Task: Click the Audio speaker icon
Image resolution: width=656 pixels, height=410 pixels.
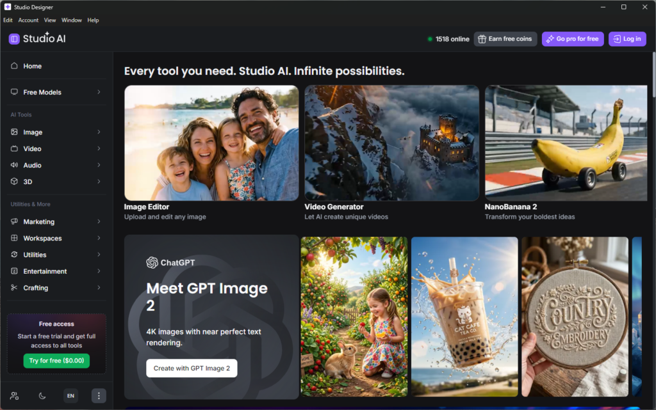Action: pyautogui.click(x=14, y=165)
